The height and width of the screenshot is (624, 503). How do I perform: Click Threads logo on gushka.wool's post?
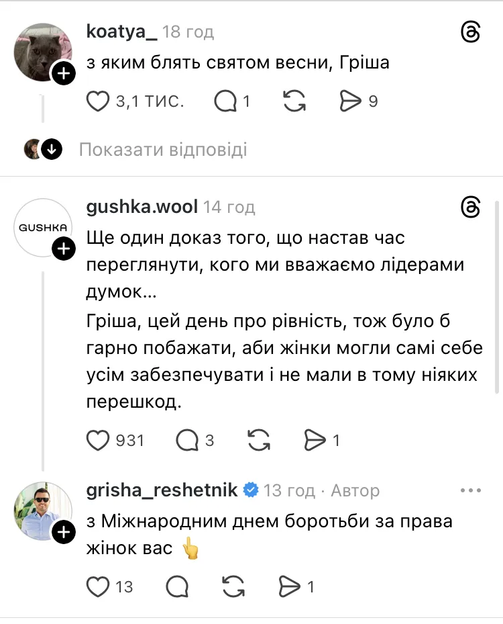[x=471, y=206]
